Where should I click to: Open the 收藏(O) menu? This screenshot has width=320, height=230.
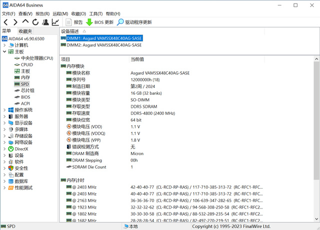[x=78, y=13]
